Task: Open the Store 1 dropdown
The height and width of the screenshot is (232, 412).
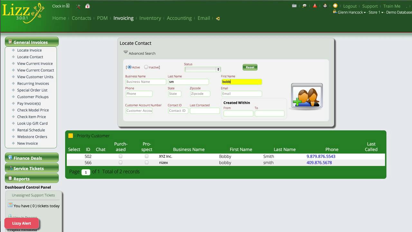Action: [x=376, y=12]
